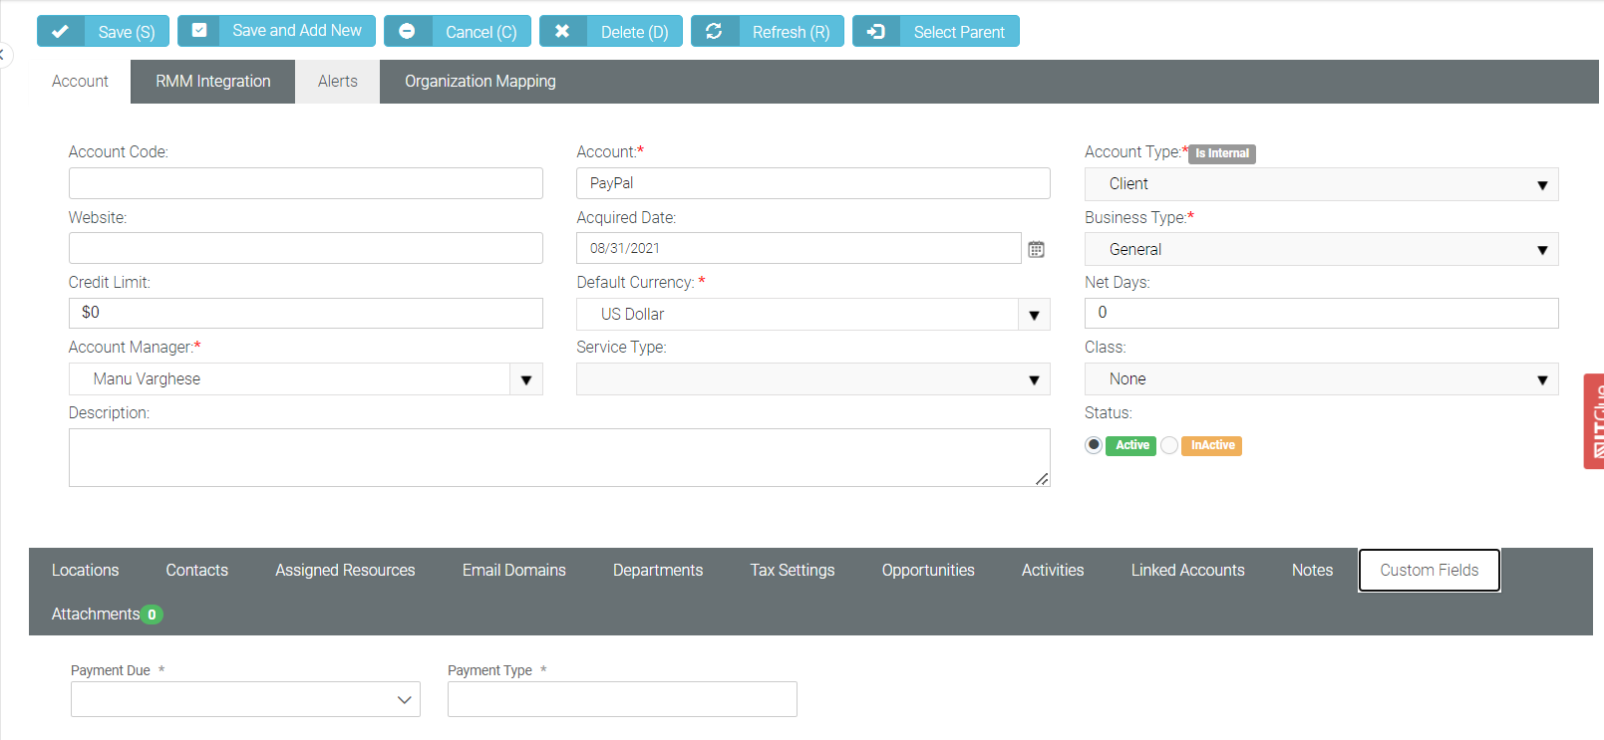Expand the Payment Due dropdown
This screenshot has width=1604, height=740.
point(404,700)
